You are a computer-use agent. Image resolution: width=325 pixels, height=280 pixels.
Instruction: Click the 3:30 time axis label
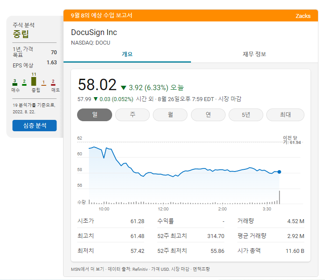click(x=267, y=209)
